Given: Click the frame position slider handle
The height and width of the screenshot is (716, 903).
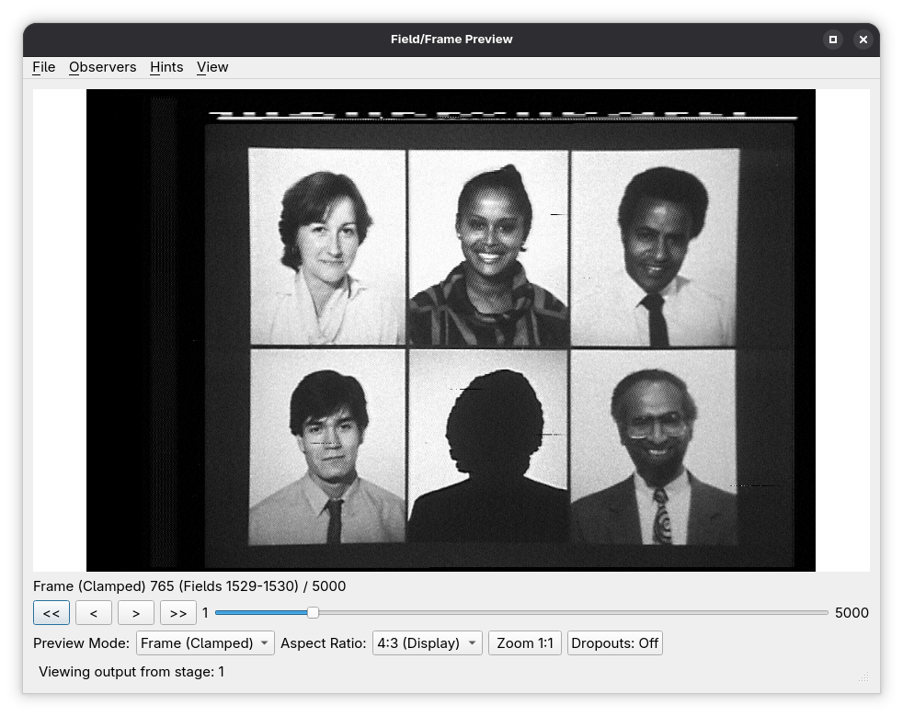Looking at the screenshot, I should (313, 613).
